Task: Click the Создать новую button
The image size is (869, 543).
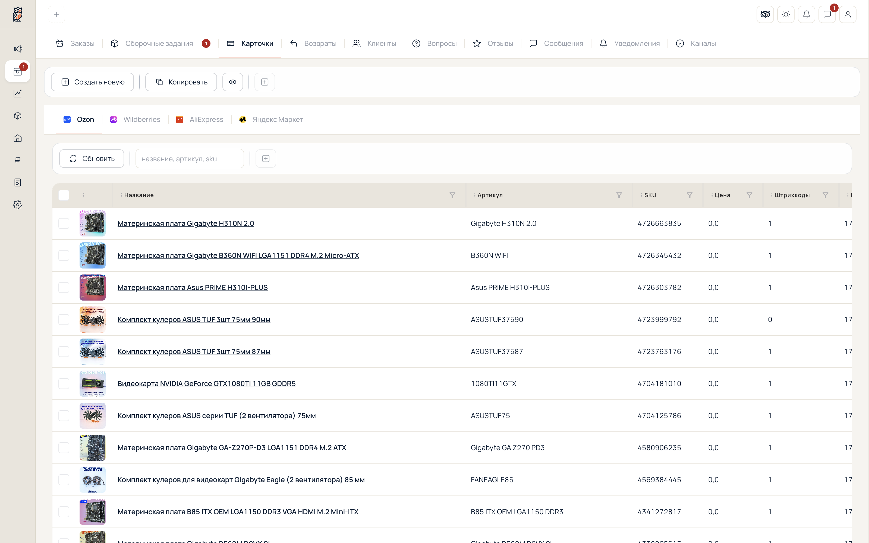Action: point(92,82)
